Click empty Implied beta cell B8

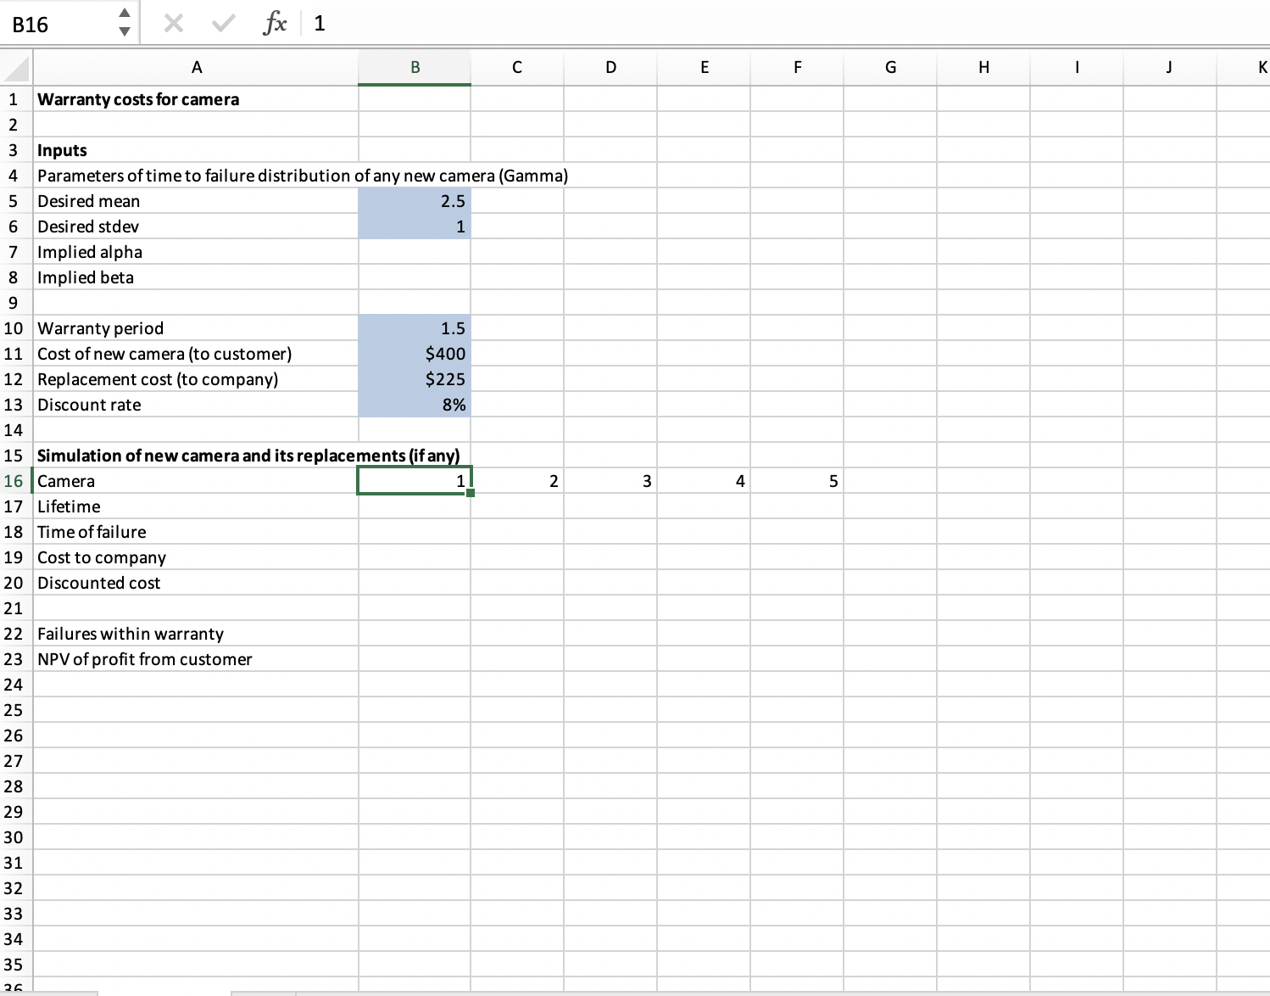point(415,277)
